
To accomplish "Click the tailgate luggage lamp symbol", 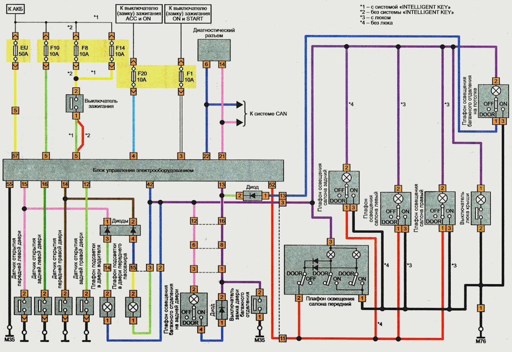I will tap(194, 309).
